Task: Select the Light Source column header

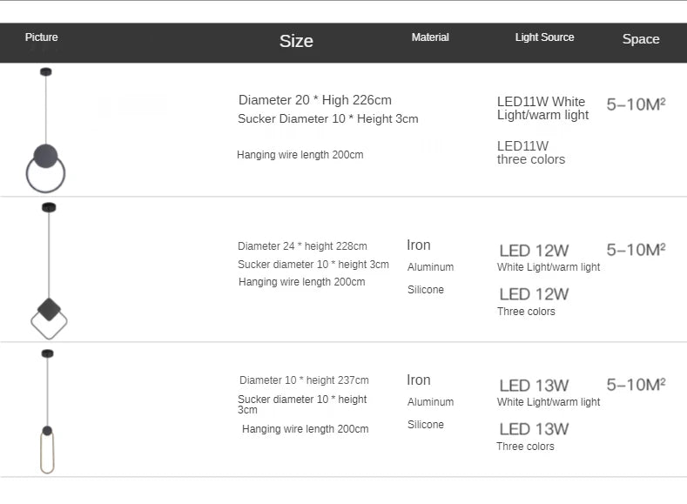Action: click(544, 37)
